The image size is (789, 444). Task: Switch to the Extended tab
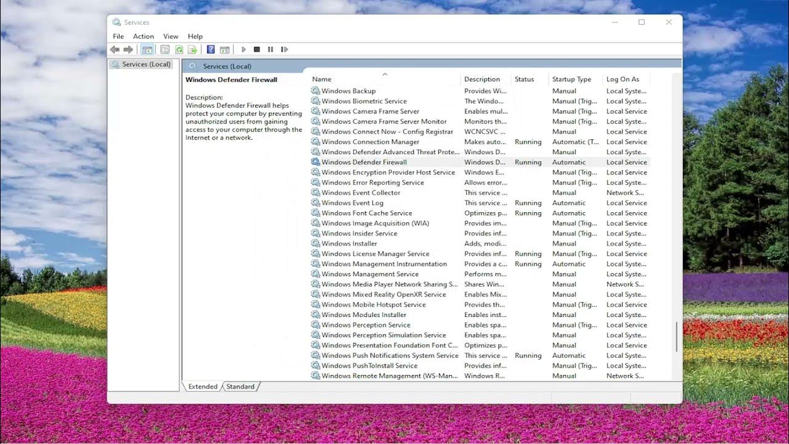(x=203, y=387)
